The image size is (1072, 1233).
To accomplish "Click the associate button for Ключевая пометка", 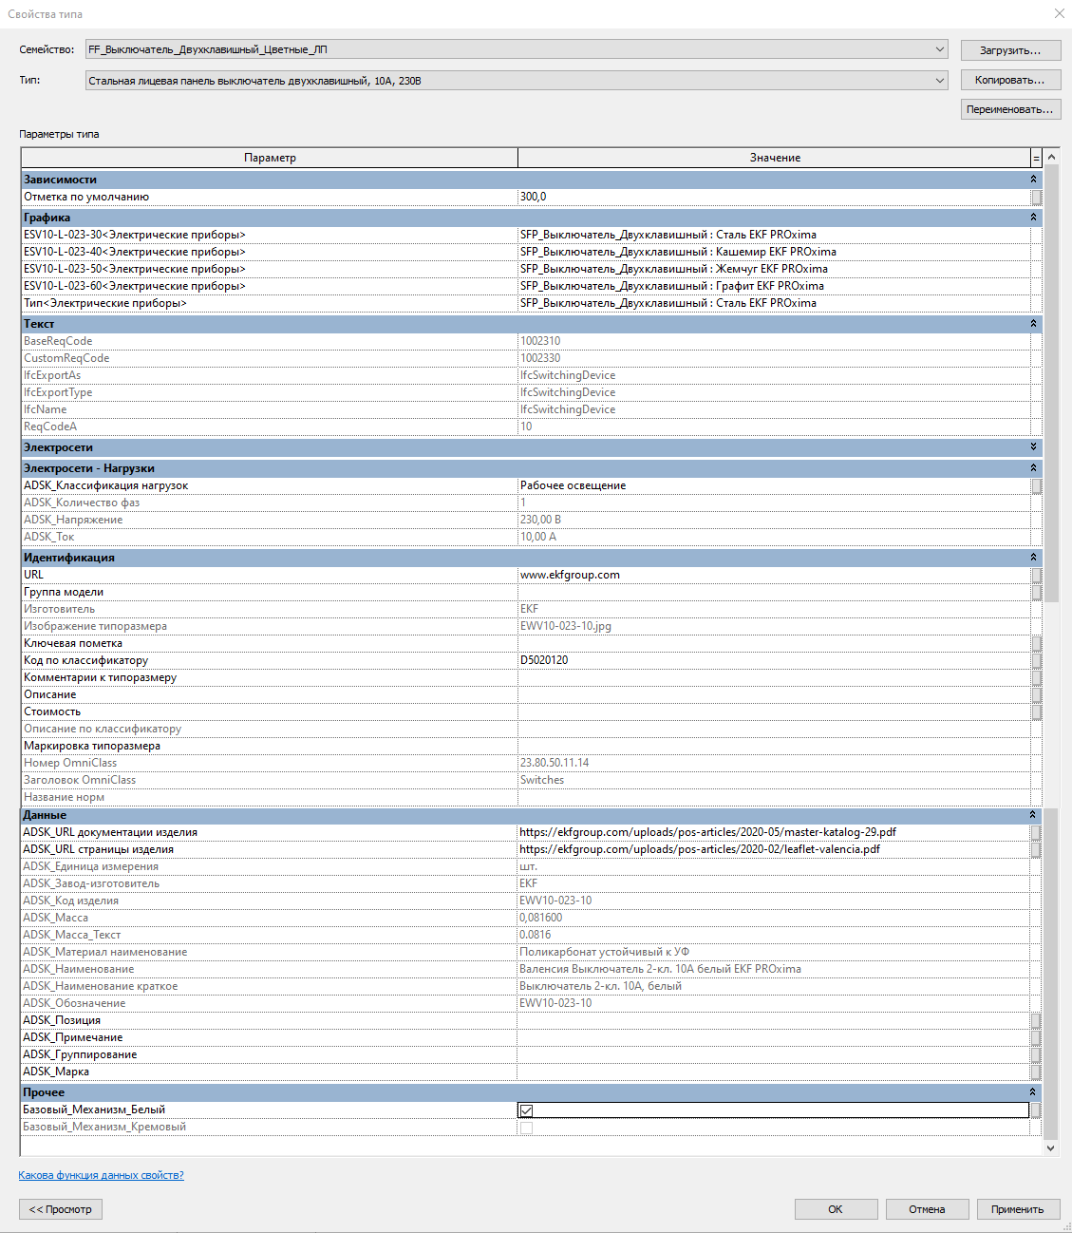I will [x=1037, y=644].
